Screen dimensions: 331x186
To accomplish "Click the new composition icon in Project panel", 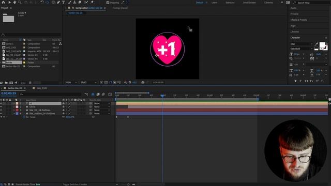I will [11, 83].
